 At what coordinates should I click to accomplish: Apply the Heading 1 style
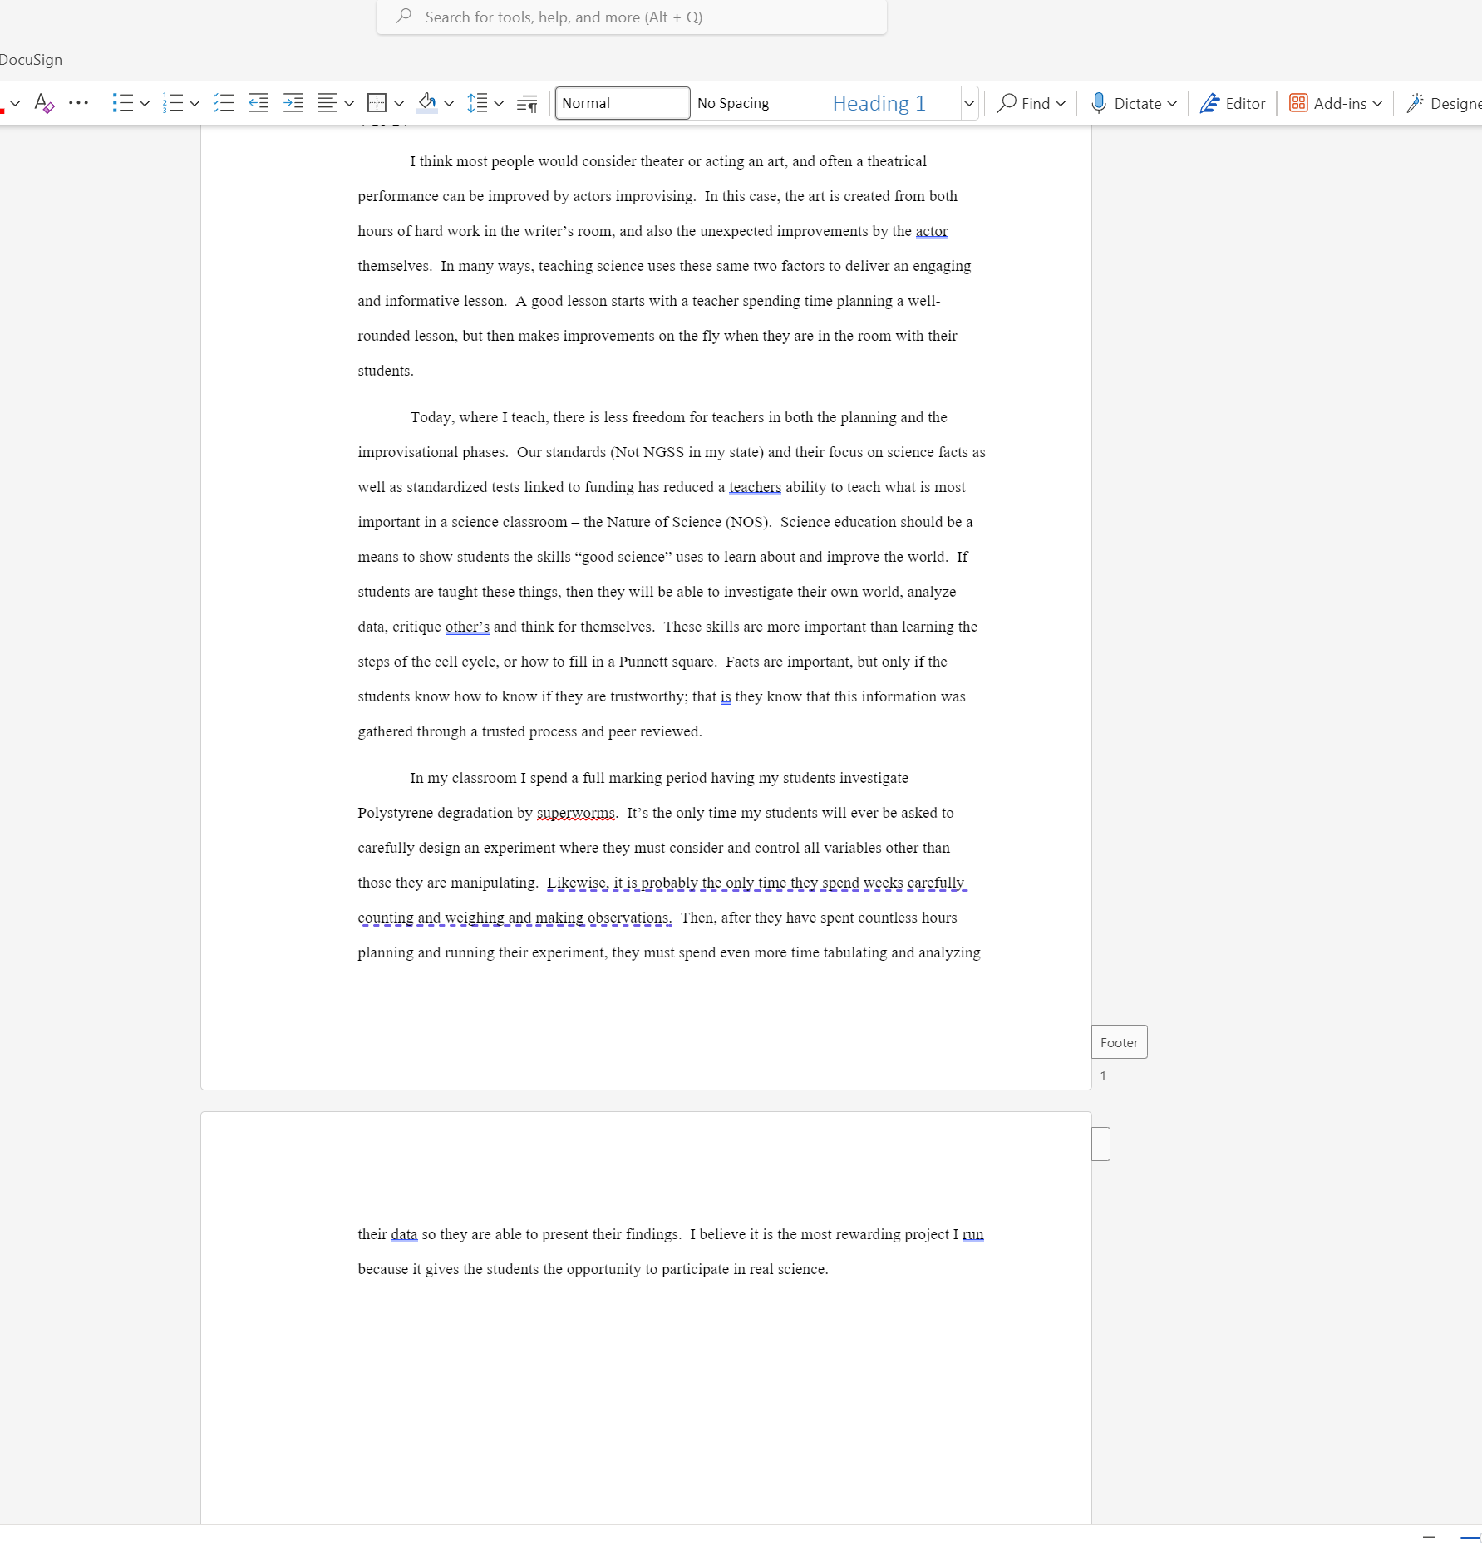(x=893, y=103)
